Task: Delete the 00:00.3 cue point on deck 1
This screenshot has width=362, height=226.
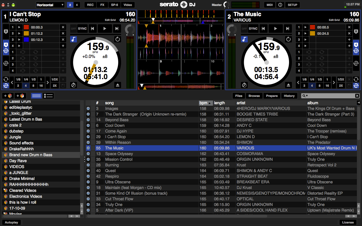Action: pos(63,27)
